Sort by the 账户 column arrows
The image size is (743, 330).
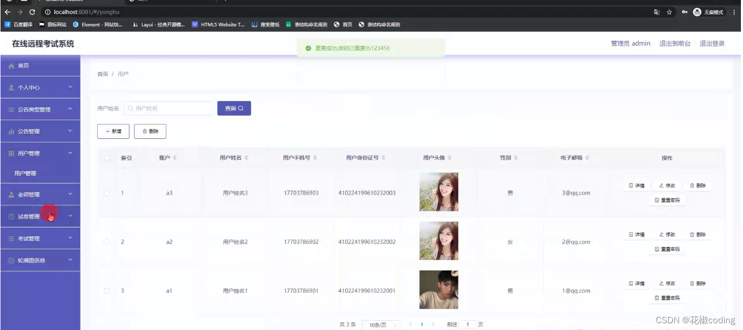pos(175,157)
